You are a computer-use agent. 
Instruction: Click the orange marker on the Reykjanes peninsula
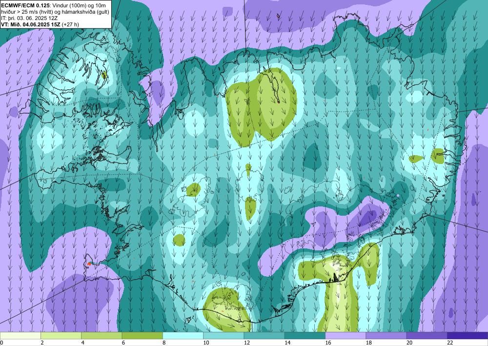coord(89,264)
